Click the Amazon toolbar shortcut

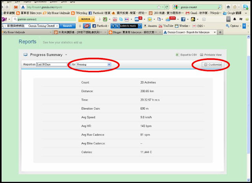150,26
